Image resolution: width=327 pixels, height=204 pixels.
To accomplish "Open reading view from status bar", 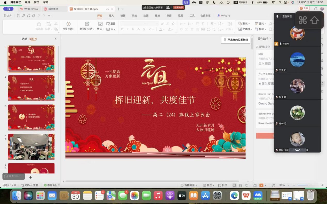I will 247,185.
